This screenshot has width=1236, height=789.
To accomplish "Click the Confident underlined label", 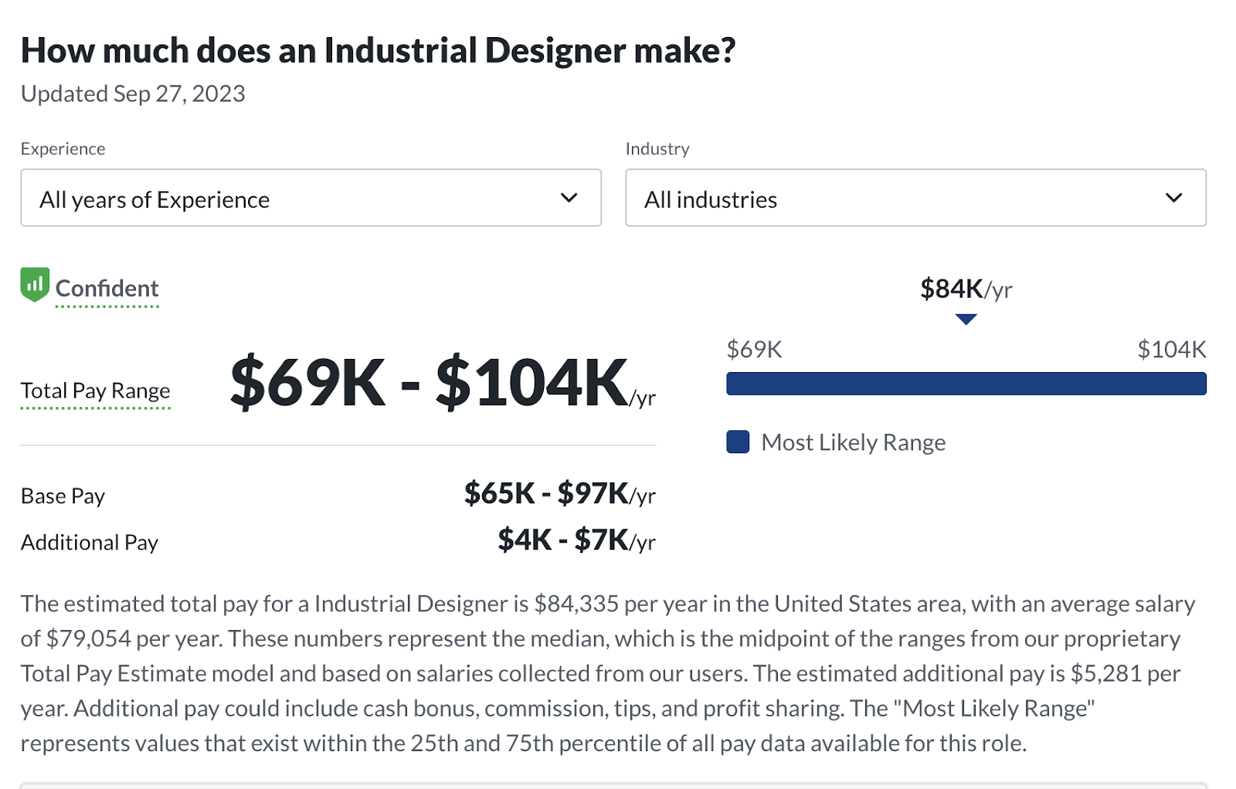I will coord(107,289).
